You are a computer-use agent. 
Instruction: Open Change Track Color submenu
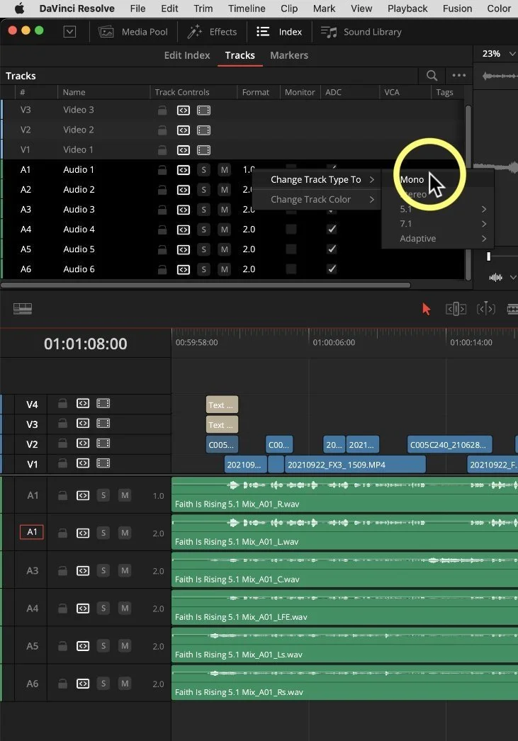(316, 200)
